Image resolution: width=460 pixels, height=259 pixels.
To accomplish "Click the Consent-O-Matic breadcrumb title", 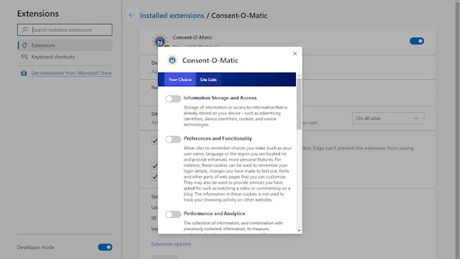I will tap(239, 15).
